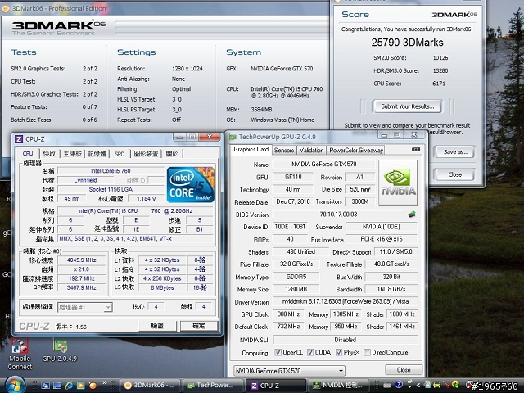Click the Windows Start orb

pos(14,386)
